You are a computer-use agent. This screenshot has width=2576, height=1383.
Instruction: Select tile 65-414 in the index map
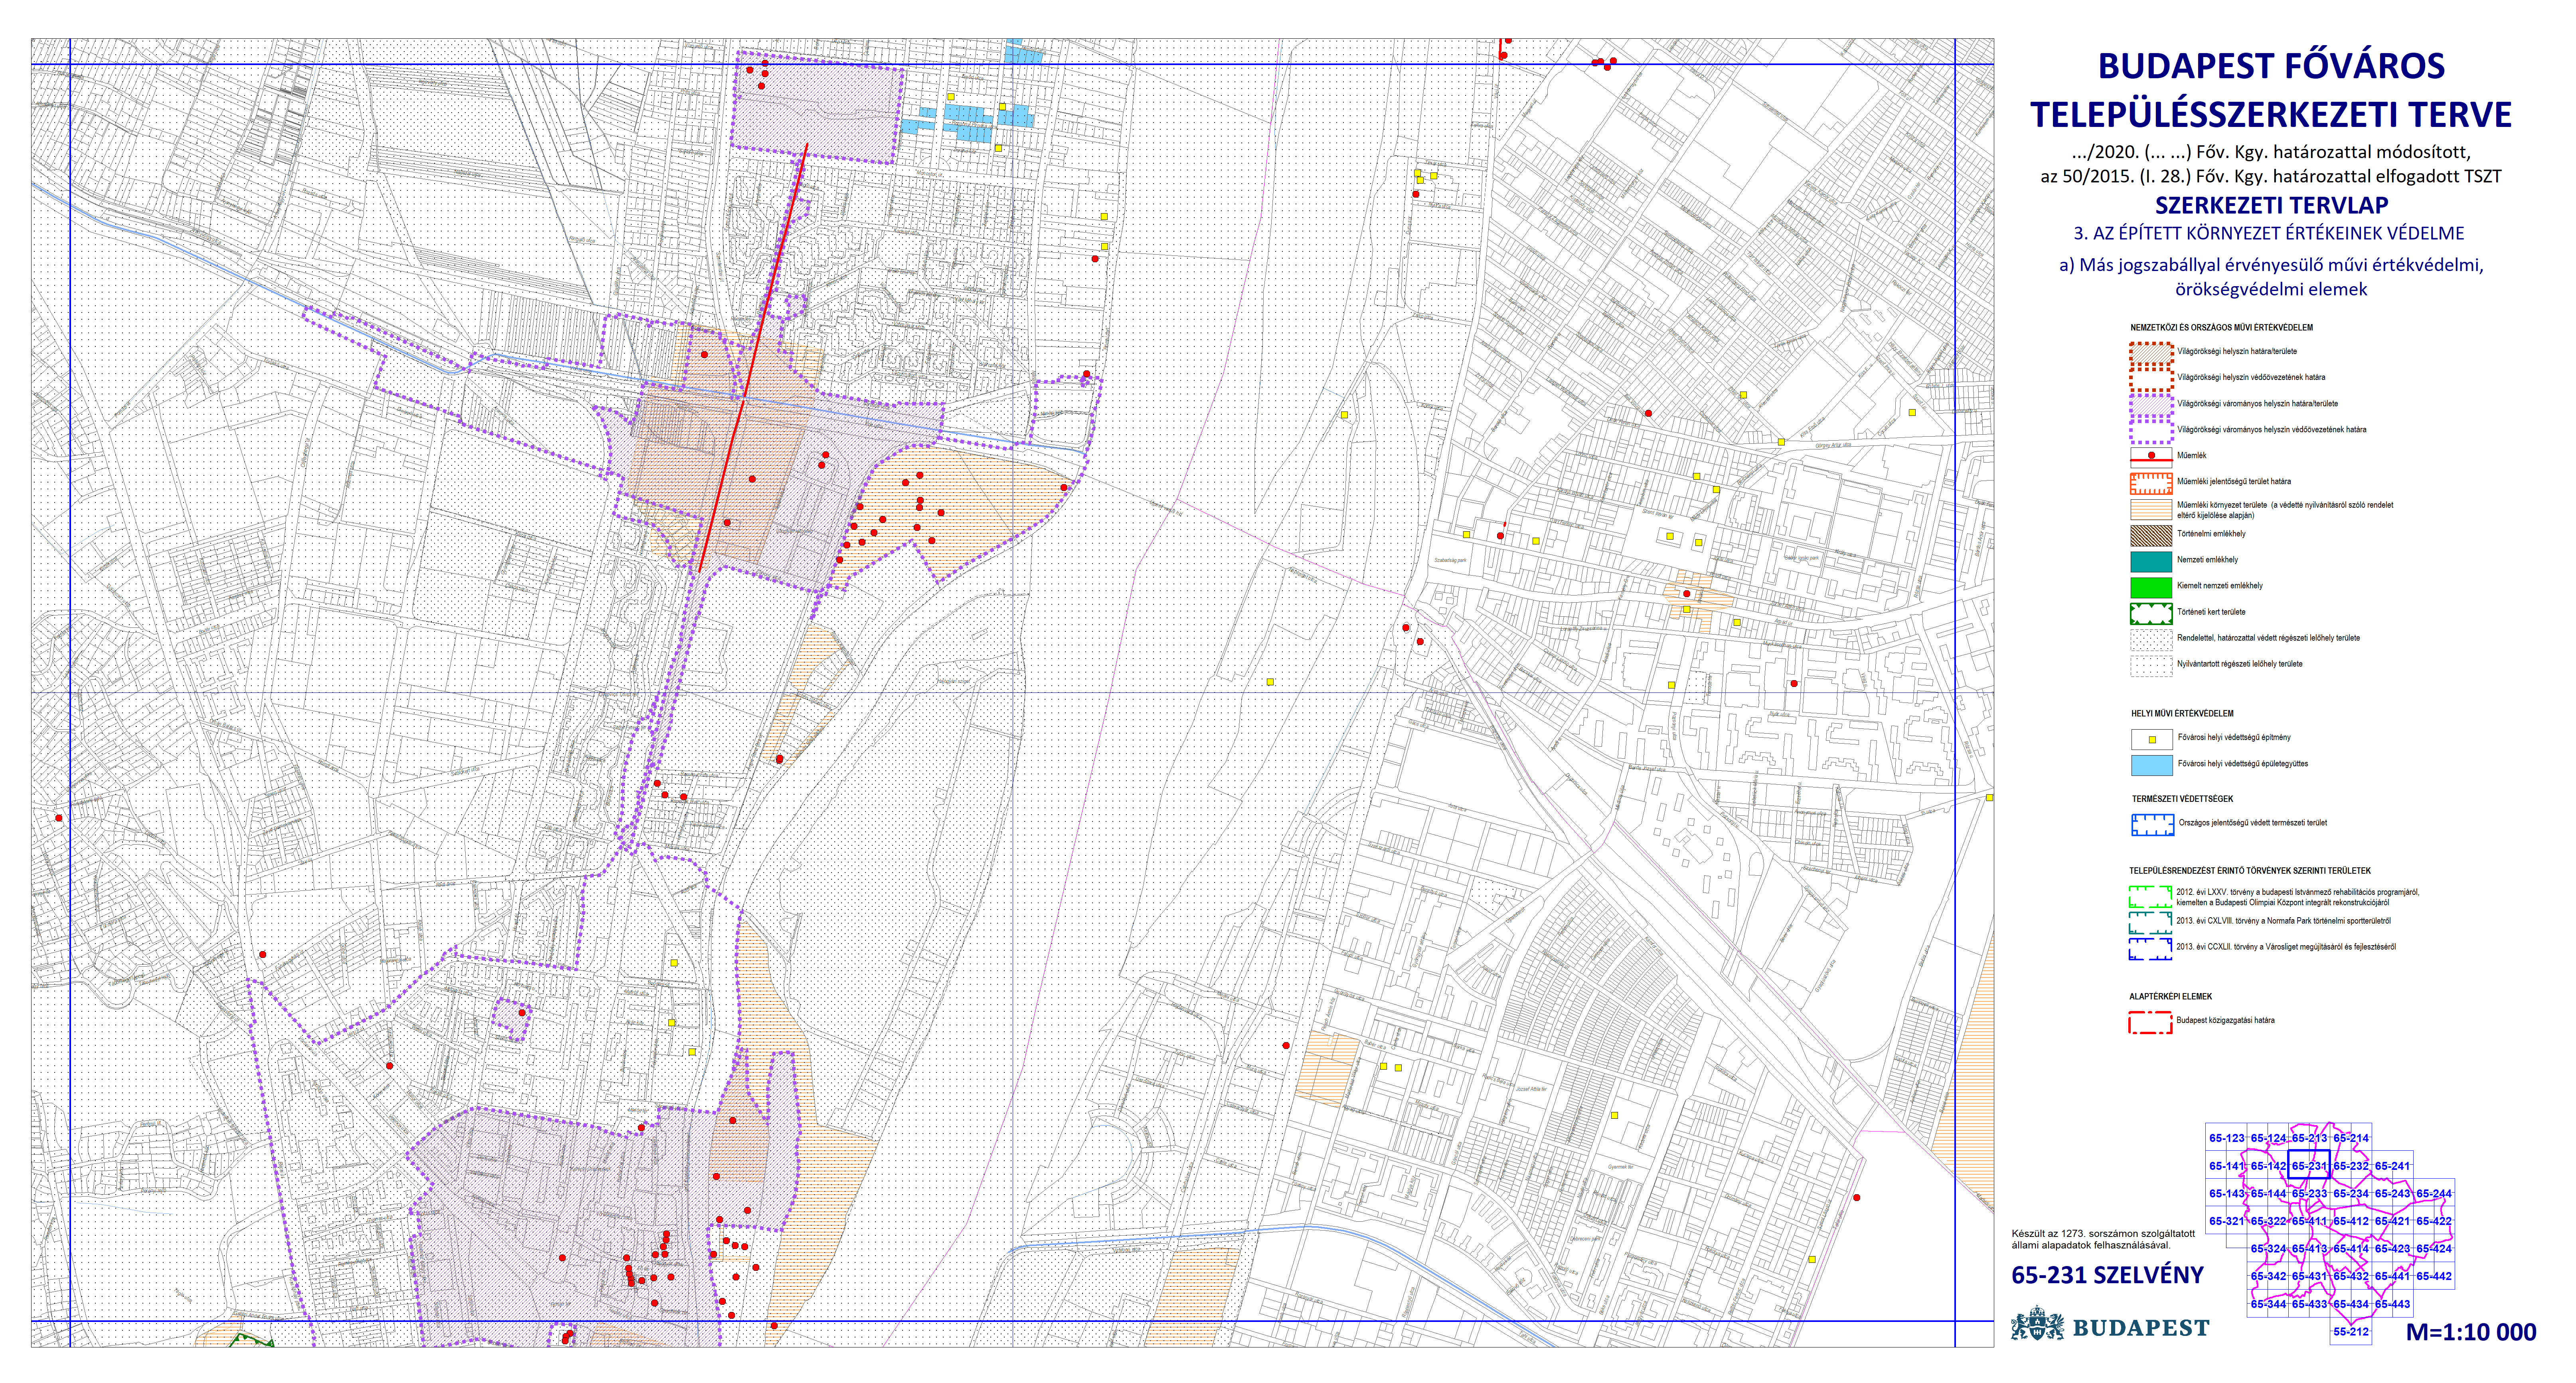pos(2351,1248)
